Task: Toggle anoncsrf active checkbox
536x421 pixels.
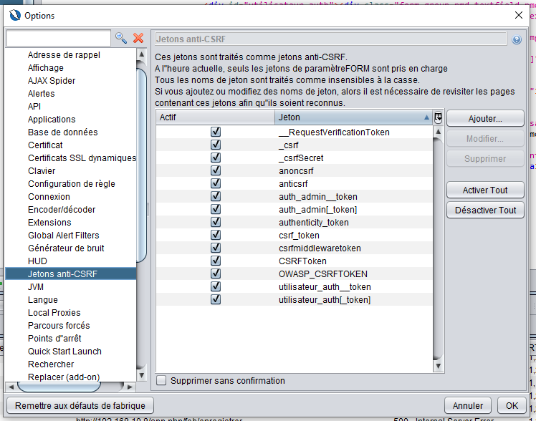Action: 216,170
